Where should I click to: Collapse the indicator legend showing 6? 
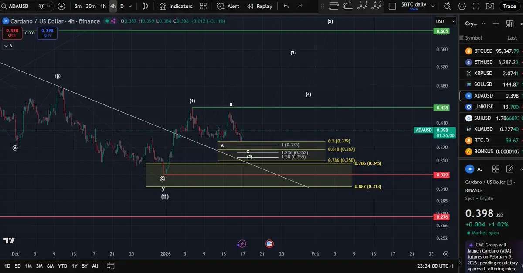point(8,46)
